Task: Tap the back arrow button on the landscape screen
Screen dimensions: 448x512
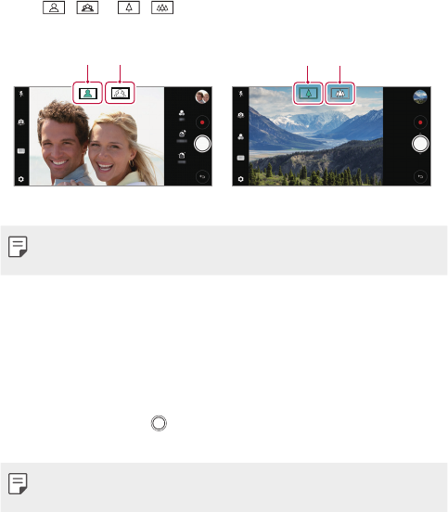Action: coord(420,177)
